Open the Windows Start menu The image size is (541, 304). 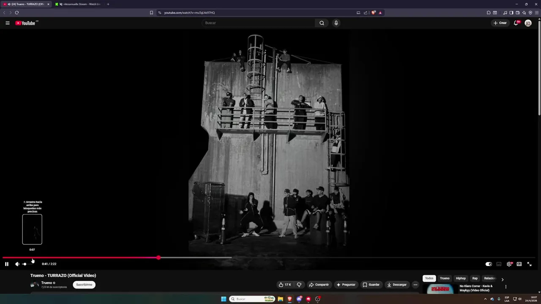coord(224,299)
